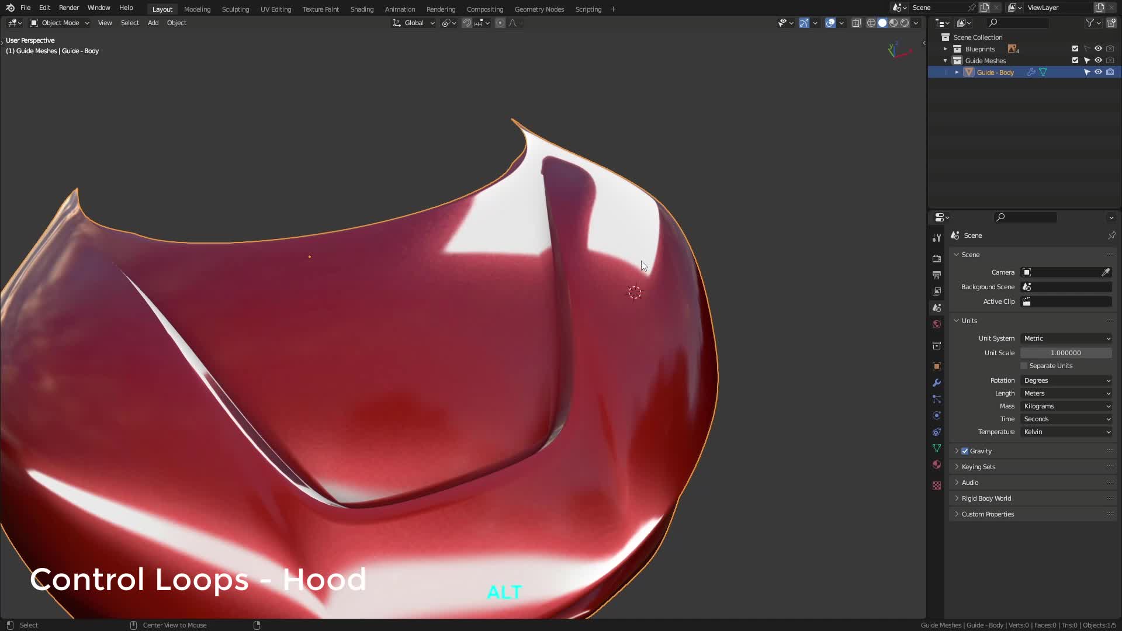Open the View Layer properties tab
Viewport: 1122px width, 631px height.
tap(937, 291)
